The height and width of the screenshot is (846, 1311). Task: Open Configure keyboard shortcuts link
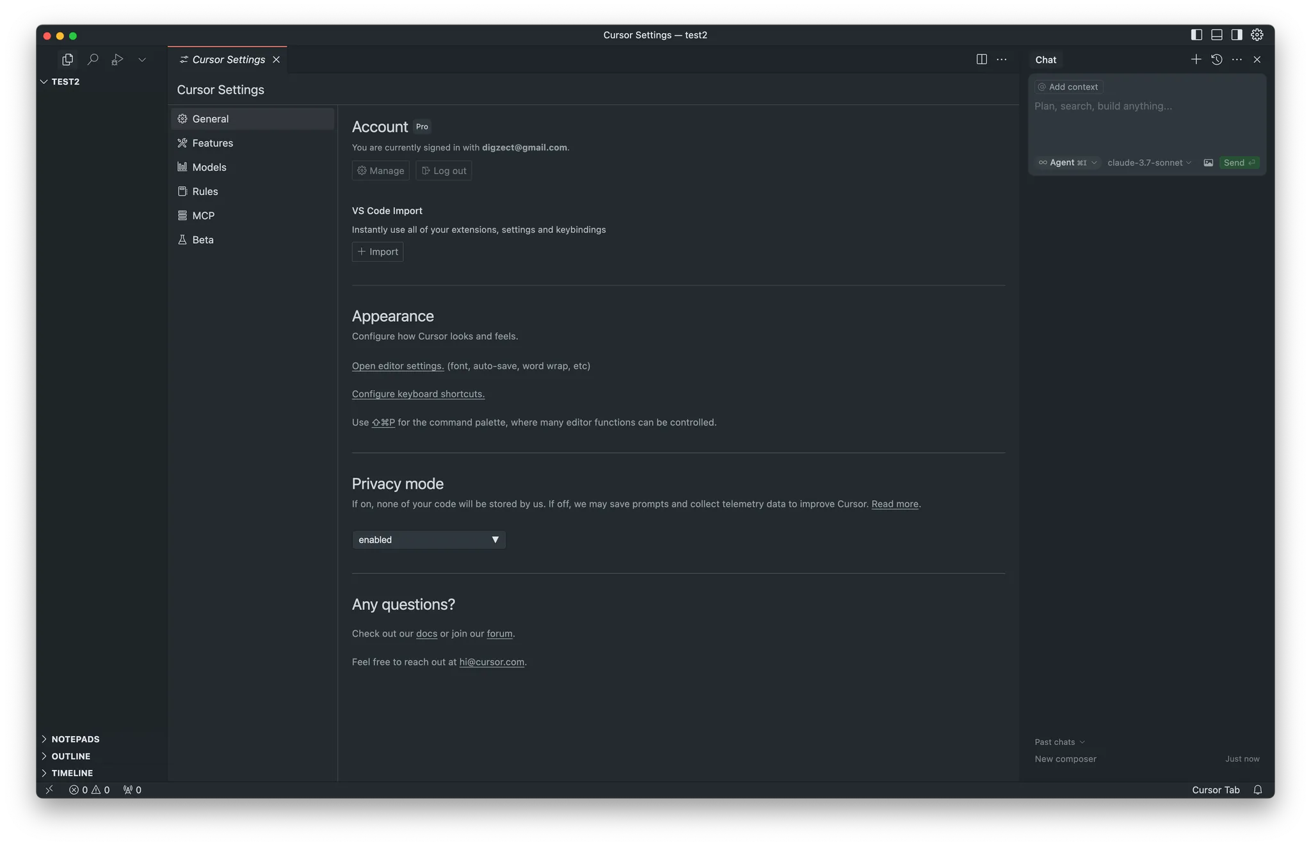tap(418, 394)
